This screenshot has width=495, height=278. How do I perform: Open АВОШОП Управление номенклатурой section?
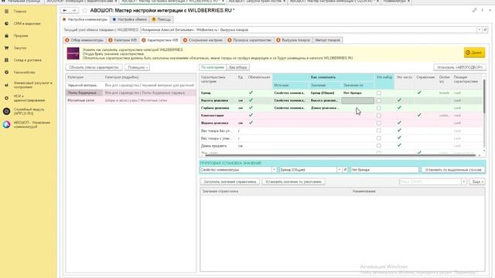[x=32, y=124]
